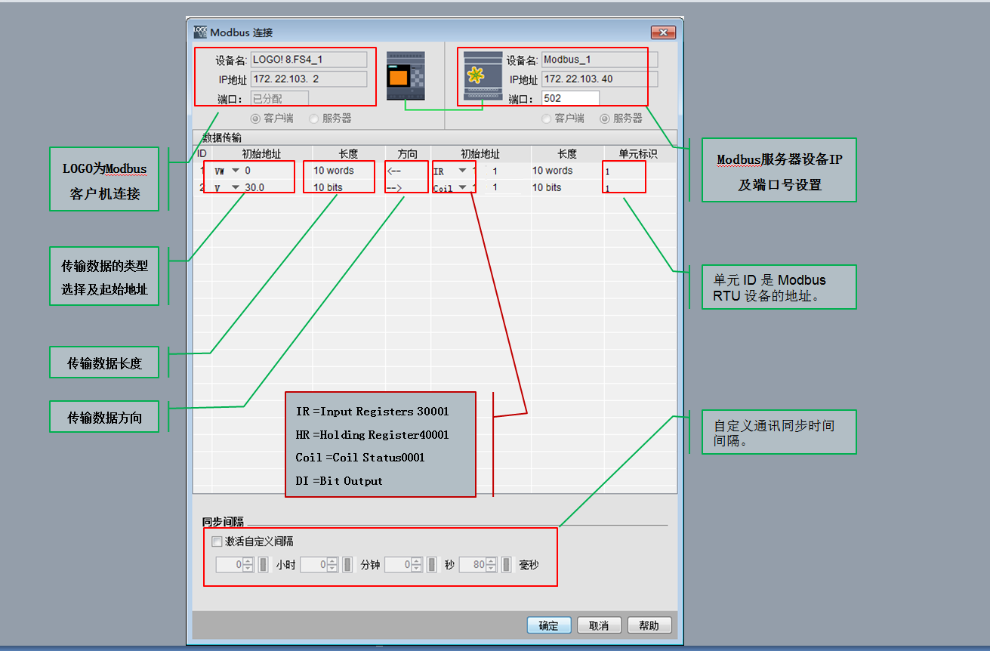The width and height of the screenshot is (990, 651).
Task: Decrease the 毫秒 spinner value
Action: click(x=491, y=569)
